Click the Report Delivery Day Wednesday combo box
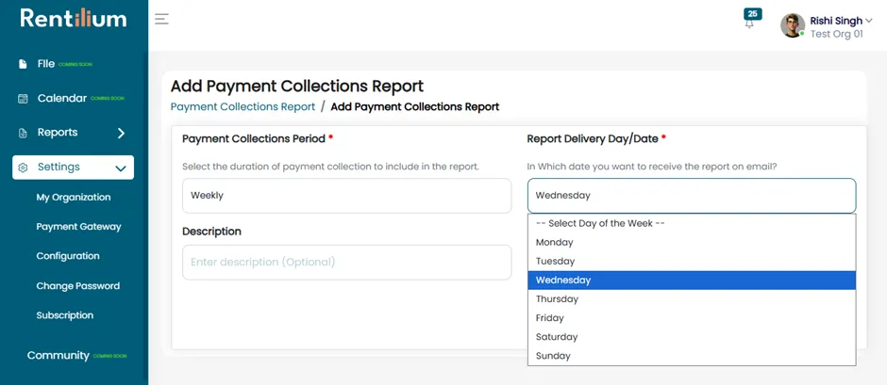Viewport: 887px width, 385px height. (692, 196)
